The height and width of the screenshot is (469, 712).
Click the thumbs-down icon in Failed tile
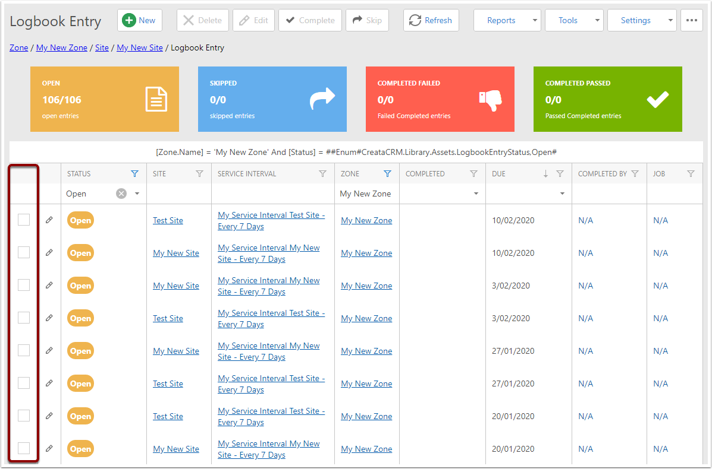(x=490, y=100)
